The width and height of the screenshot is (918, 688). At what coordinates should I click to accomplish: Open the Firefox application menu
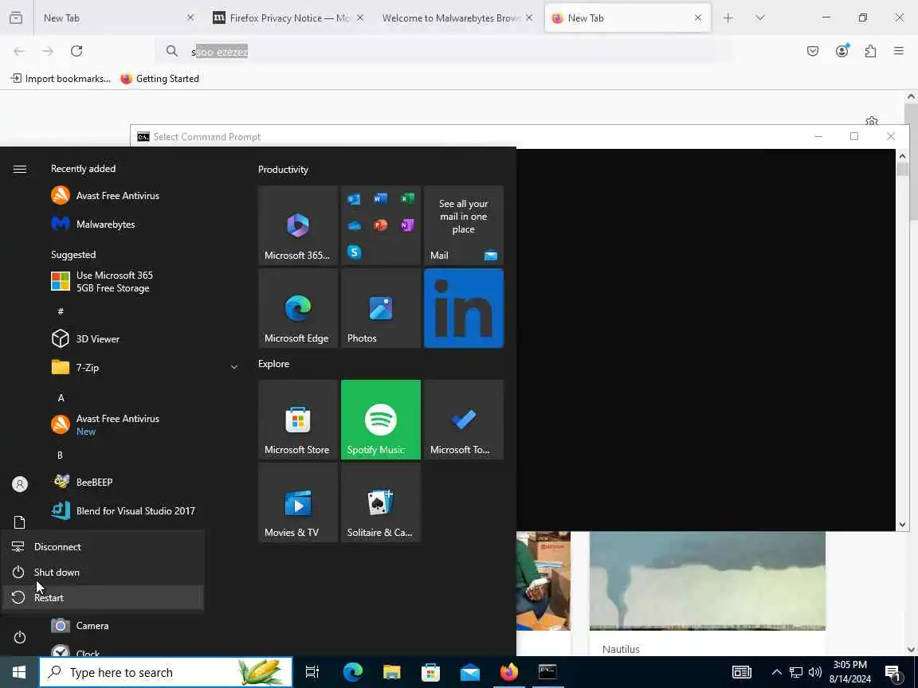tap(899, 52)
